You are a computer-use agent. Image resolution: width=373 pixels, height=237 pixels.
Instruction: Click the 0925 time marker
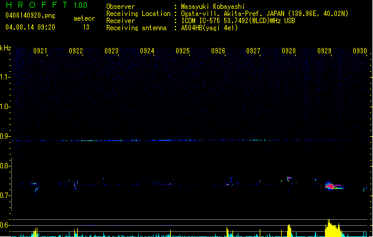[183, 51]
